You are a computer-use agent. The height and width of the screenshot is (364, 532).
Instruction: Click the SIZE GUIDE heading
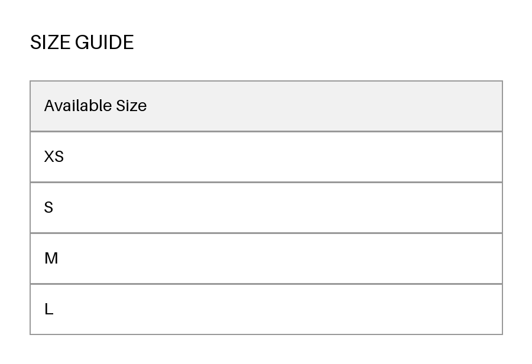pyautogui.click(x=82, y=43)
